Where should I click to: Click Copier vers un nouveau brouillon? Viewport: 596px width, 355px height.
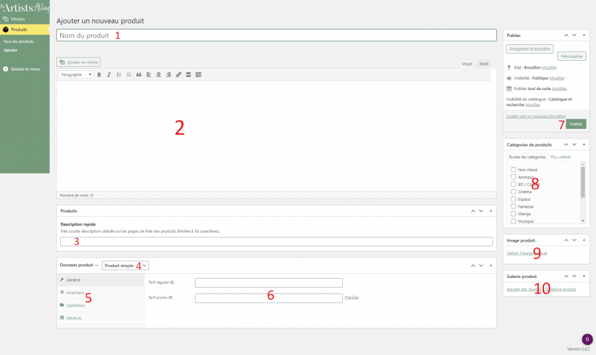[536, 117]
